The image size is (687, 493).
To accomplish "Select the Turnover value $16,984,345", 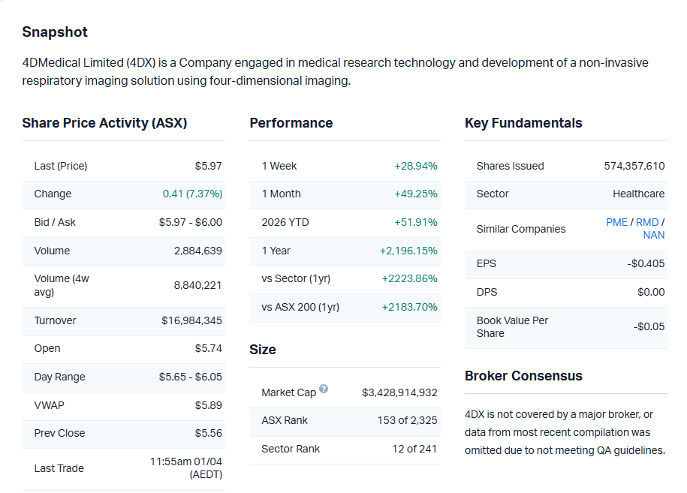I will click(x=191, y=320).
